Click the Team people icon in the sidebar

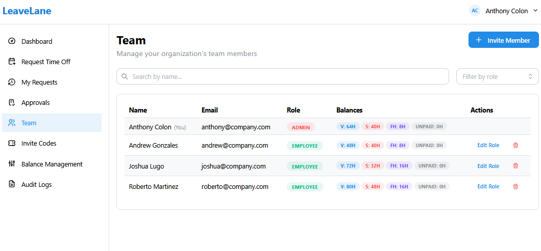pyautogui.click(x=12, y=123)
